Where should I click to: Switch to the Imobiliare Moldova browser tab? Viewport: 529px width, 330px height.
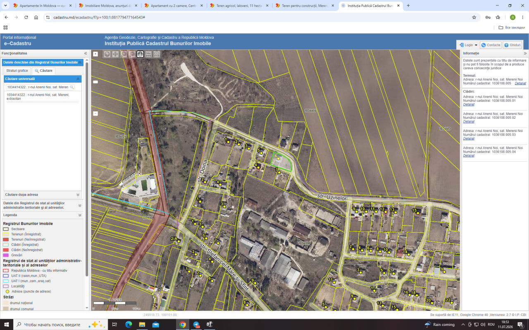[x=108, y=6]
